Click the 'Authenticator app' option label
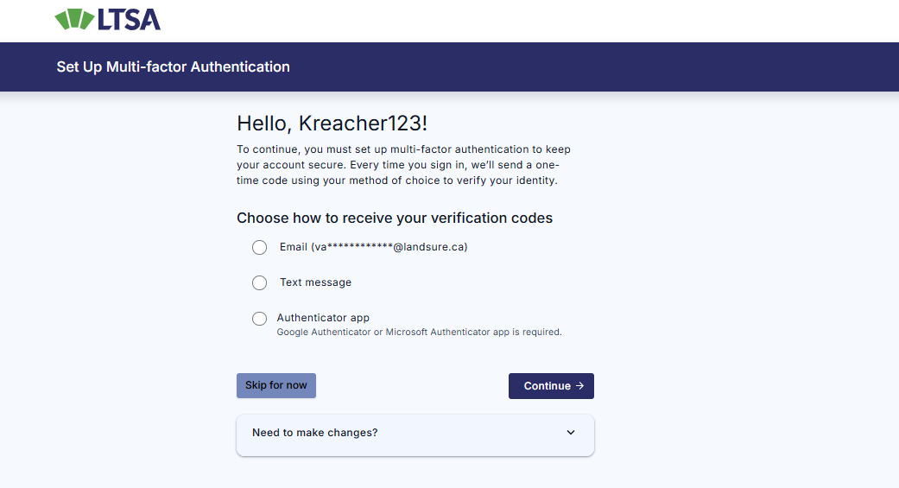The width and height of the screenshot is (899, 488). coord(323,318)
